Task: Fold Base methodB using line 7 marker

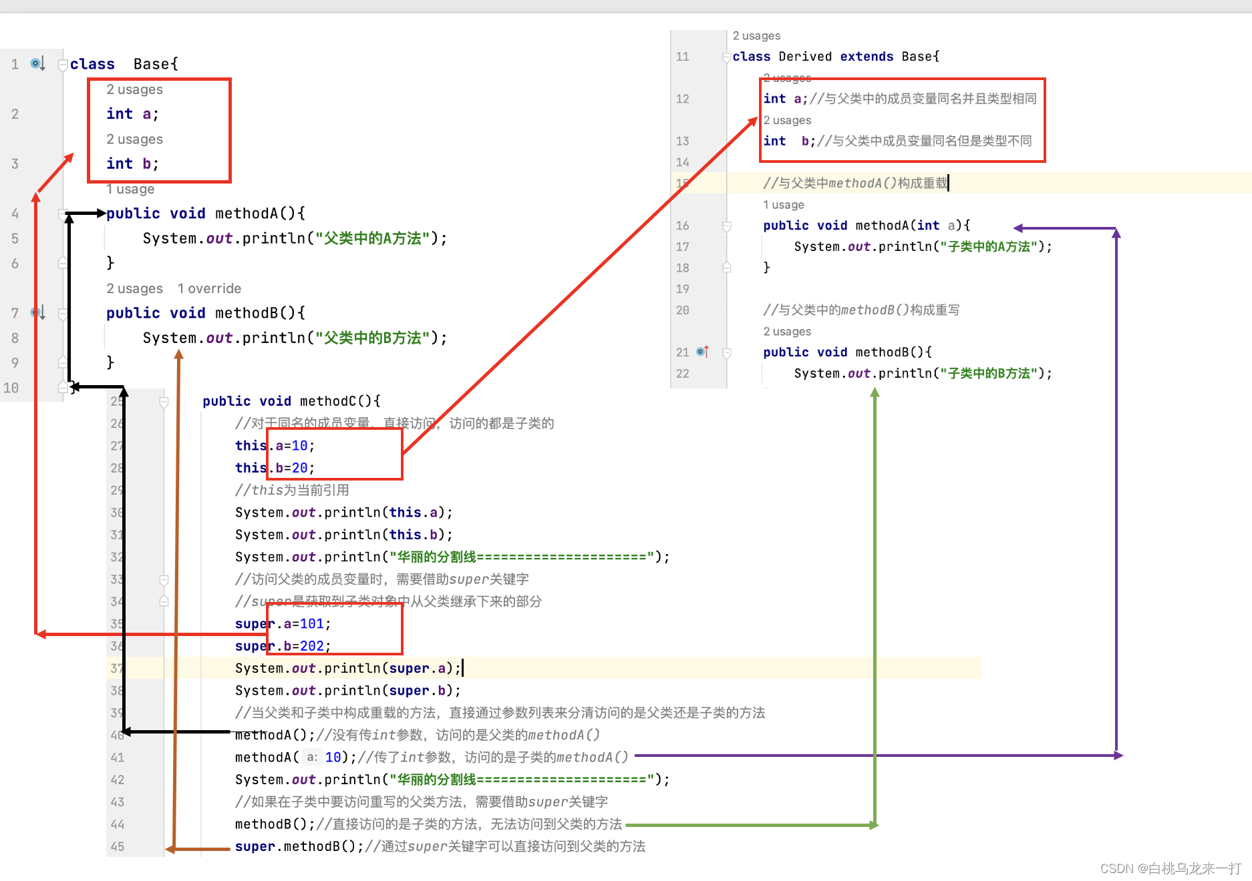Action: click(63, 313)
